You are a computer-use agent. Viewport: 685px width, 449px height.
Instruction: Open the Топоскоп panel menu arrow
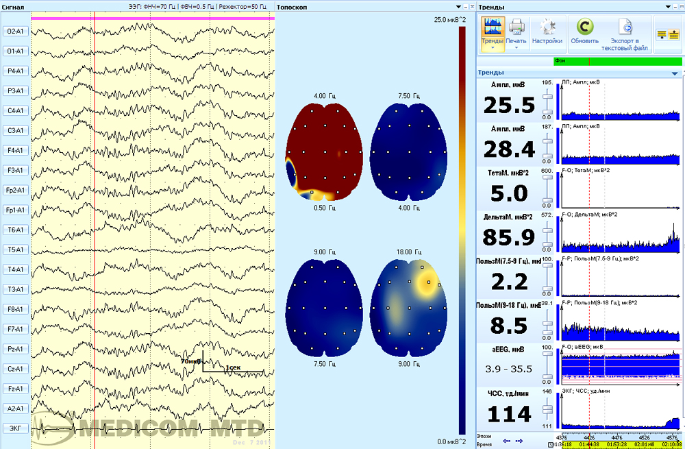pyautogui.click(x=458, y=7)
